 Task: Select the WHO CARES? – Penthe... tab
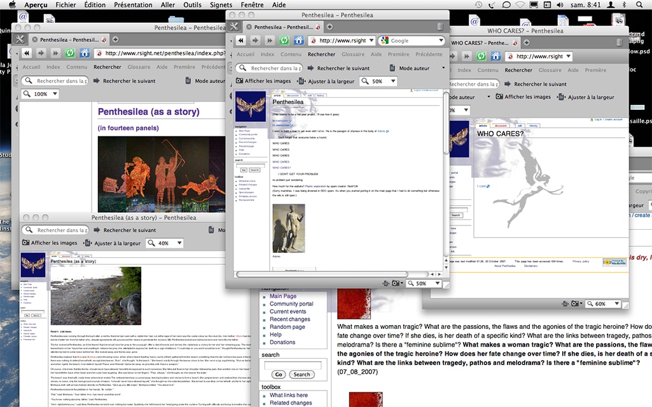point(483,43)
